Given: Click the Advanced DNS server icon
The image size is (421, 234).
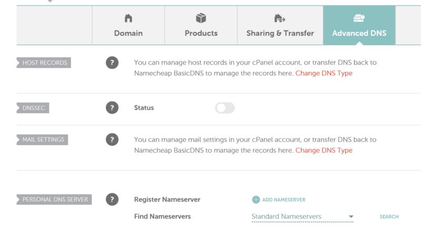Looking at the screenshot, I should point(359,19).
